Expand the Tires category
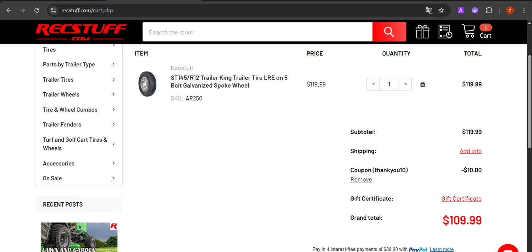The width and height of the screenshot is (532, 252). coord(113,45)
